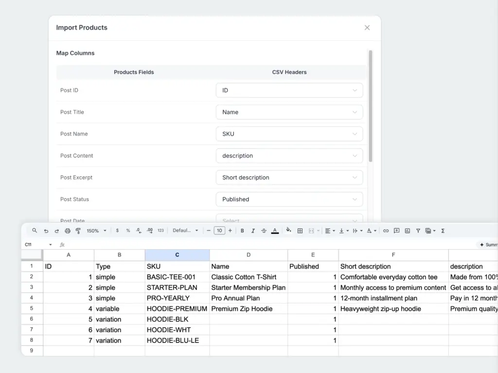Click the borders grid icon
This screenshot has height=373, width=498.
coord(300,231)
